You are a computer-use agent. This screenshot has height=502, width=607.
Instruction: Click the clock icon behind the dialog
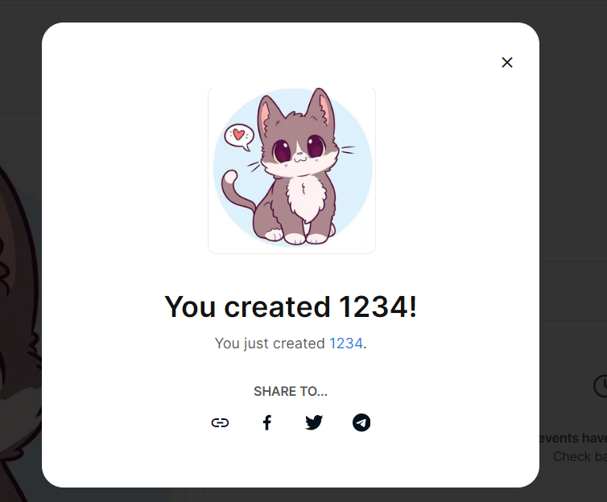click(600, 385)
